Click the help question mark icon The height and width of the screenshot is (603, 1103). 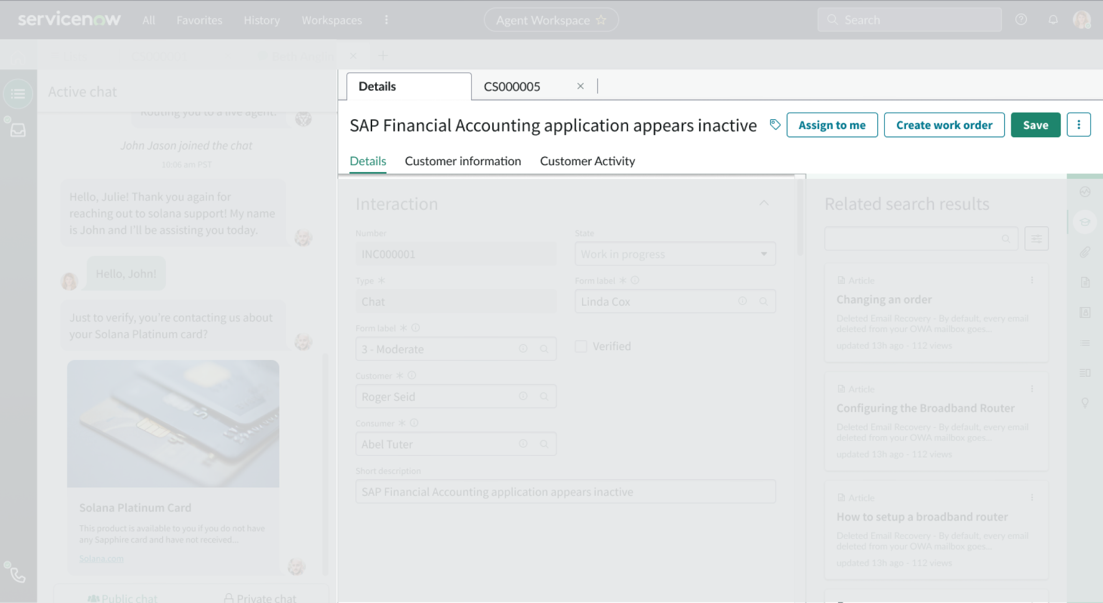coord(1021,20)
